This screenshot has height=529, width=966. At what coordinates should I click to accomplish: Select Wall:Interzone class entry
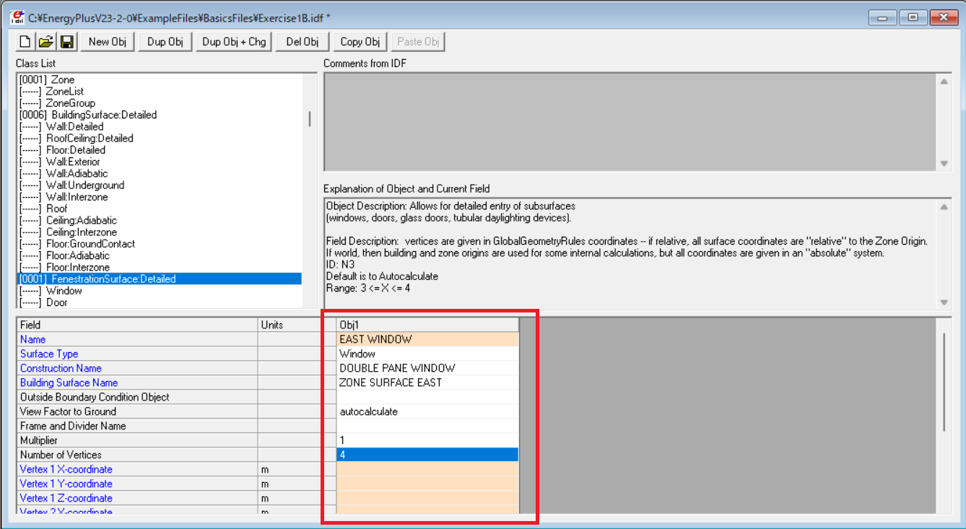(160, 196)
